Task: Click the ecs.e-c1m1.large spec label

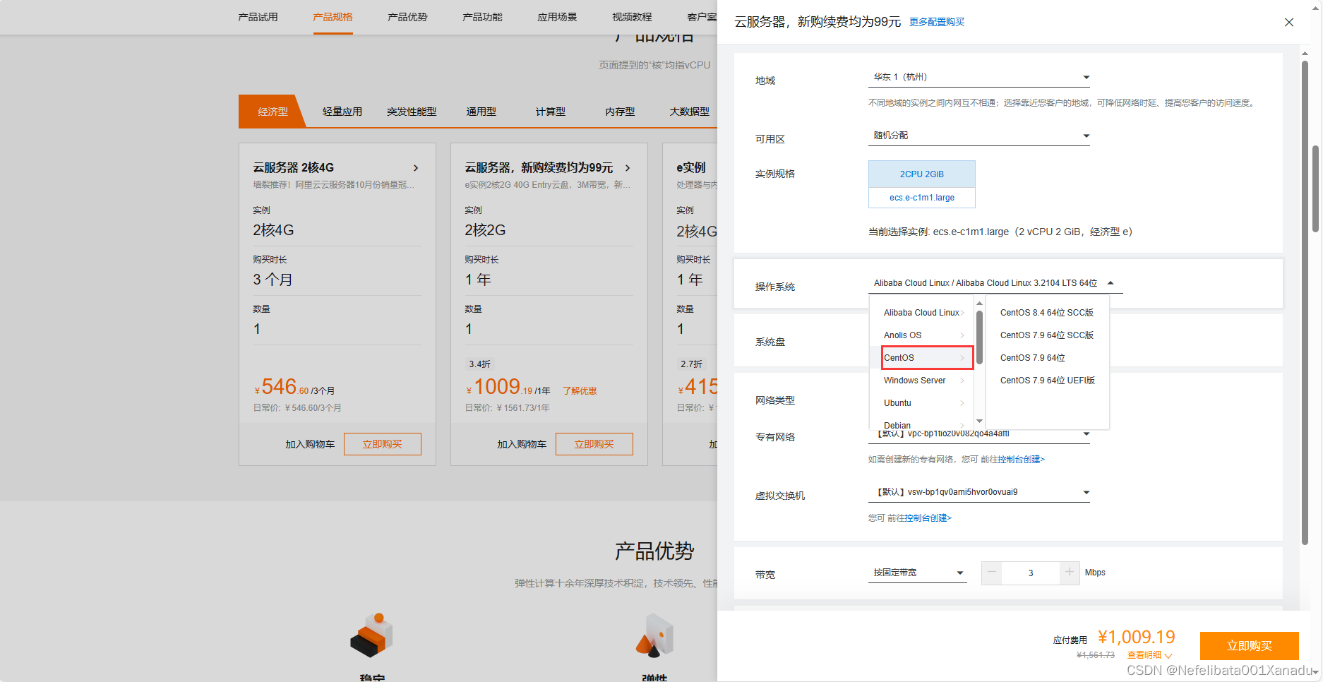Action: click(x=921, y=198)
